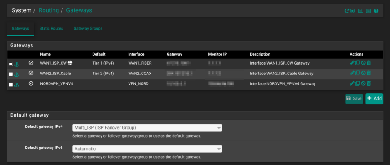Switch to the Gateway Groups tab
Viewport: 390px width, 165px height.
[x=88, y=29]
